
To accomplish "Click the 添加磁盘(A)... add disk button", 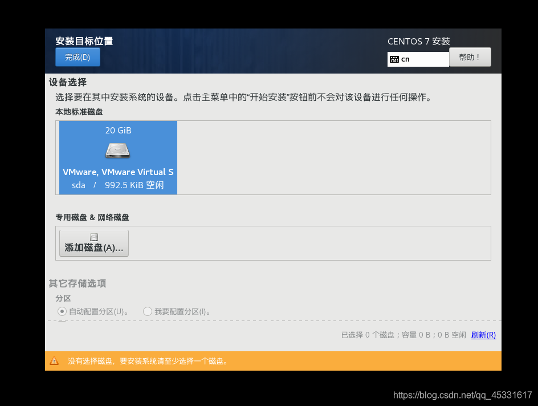I will 94,243.
